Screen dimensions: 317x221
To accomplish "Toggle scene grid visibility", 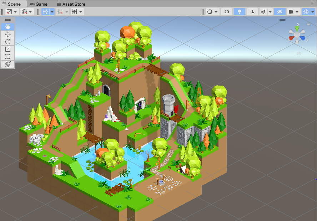I will (45, 12).
